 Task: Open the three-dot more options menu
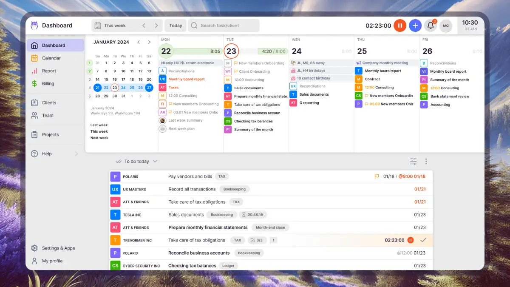[426, 162]
